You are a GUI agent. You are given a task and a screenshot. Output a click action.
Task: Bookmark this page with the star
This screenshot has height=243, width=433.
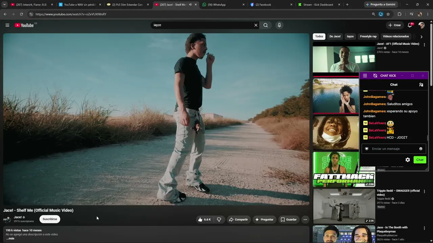388,14
